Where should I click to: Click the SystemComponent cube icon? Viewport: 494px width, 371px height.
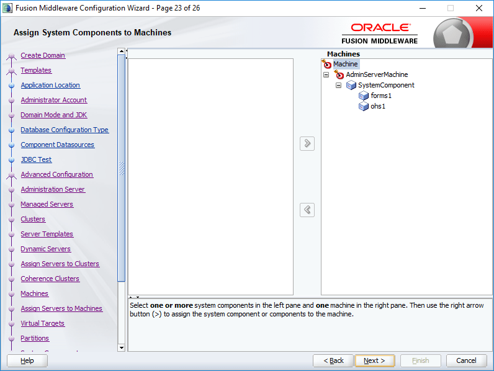(x=351, y=86)
